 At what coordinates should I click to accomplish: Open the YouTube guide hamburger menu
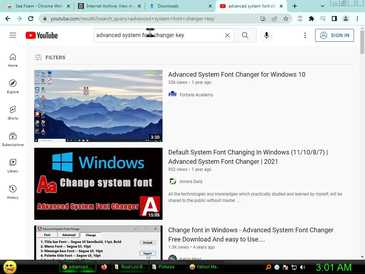click(x=13, y=35)
